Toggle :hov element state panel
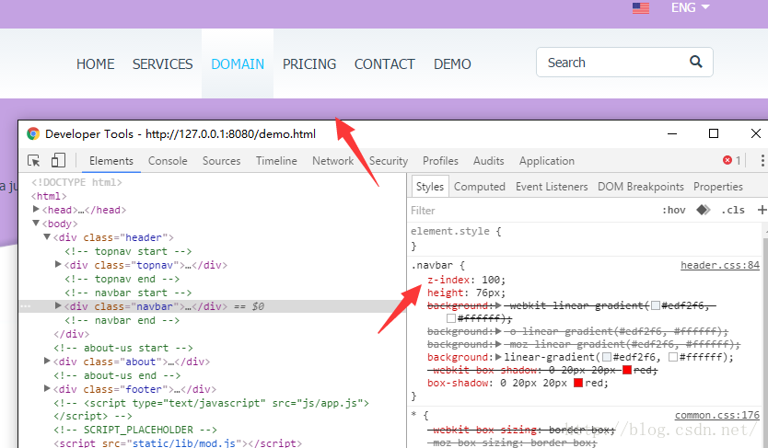 point(673,211)
